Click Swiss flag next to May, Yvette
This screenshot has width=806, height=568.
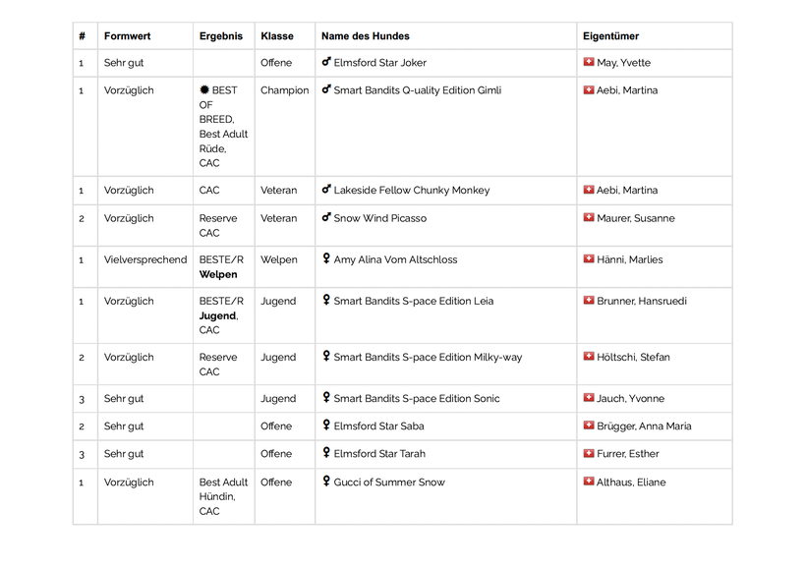point(589,62)
